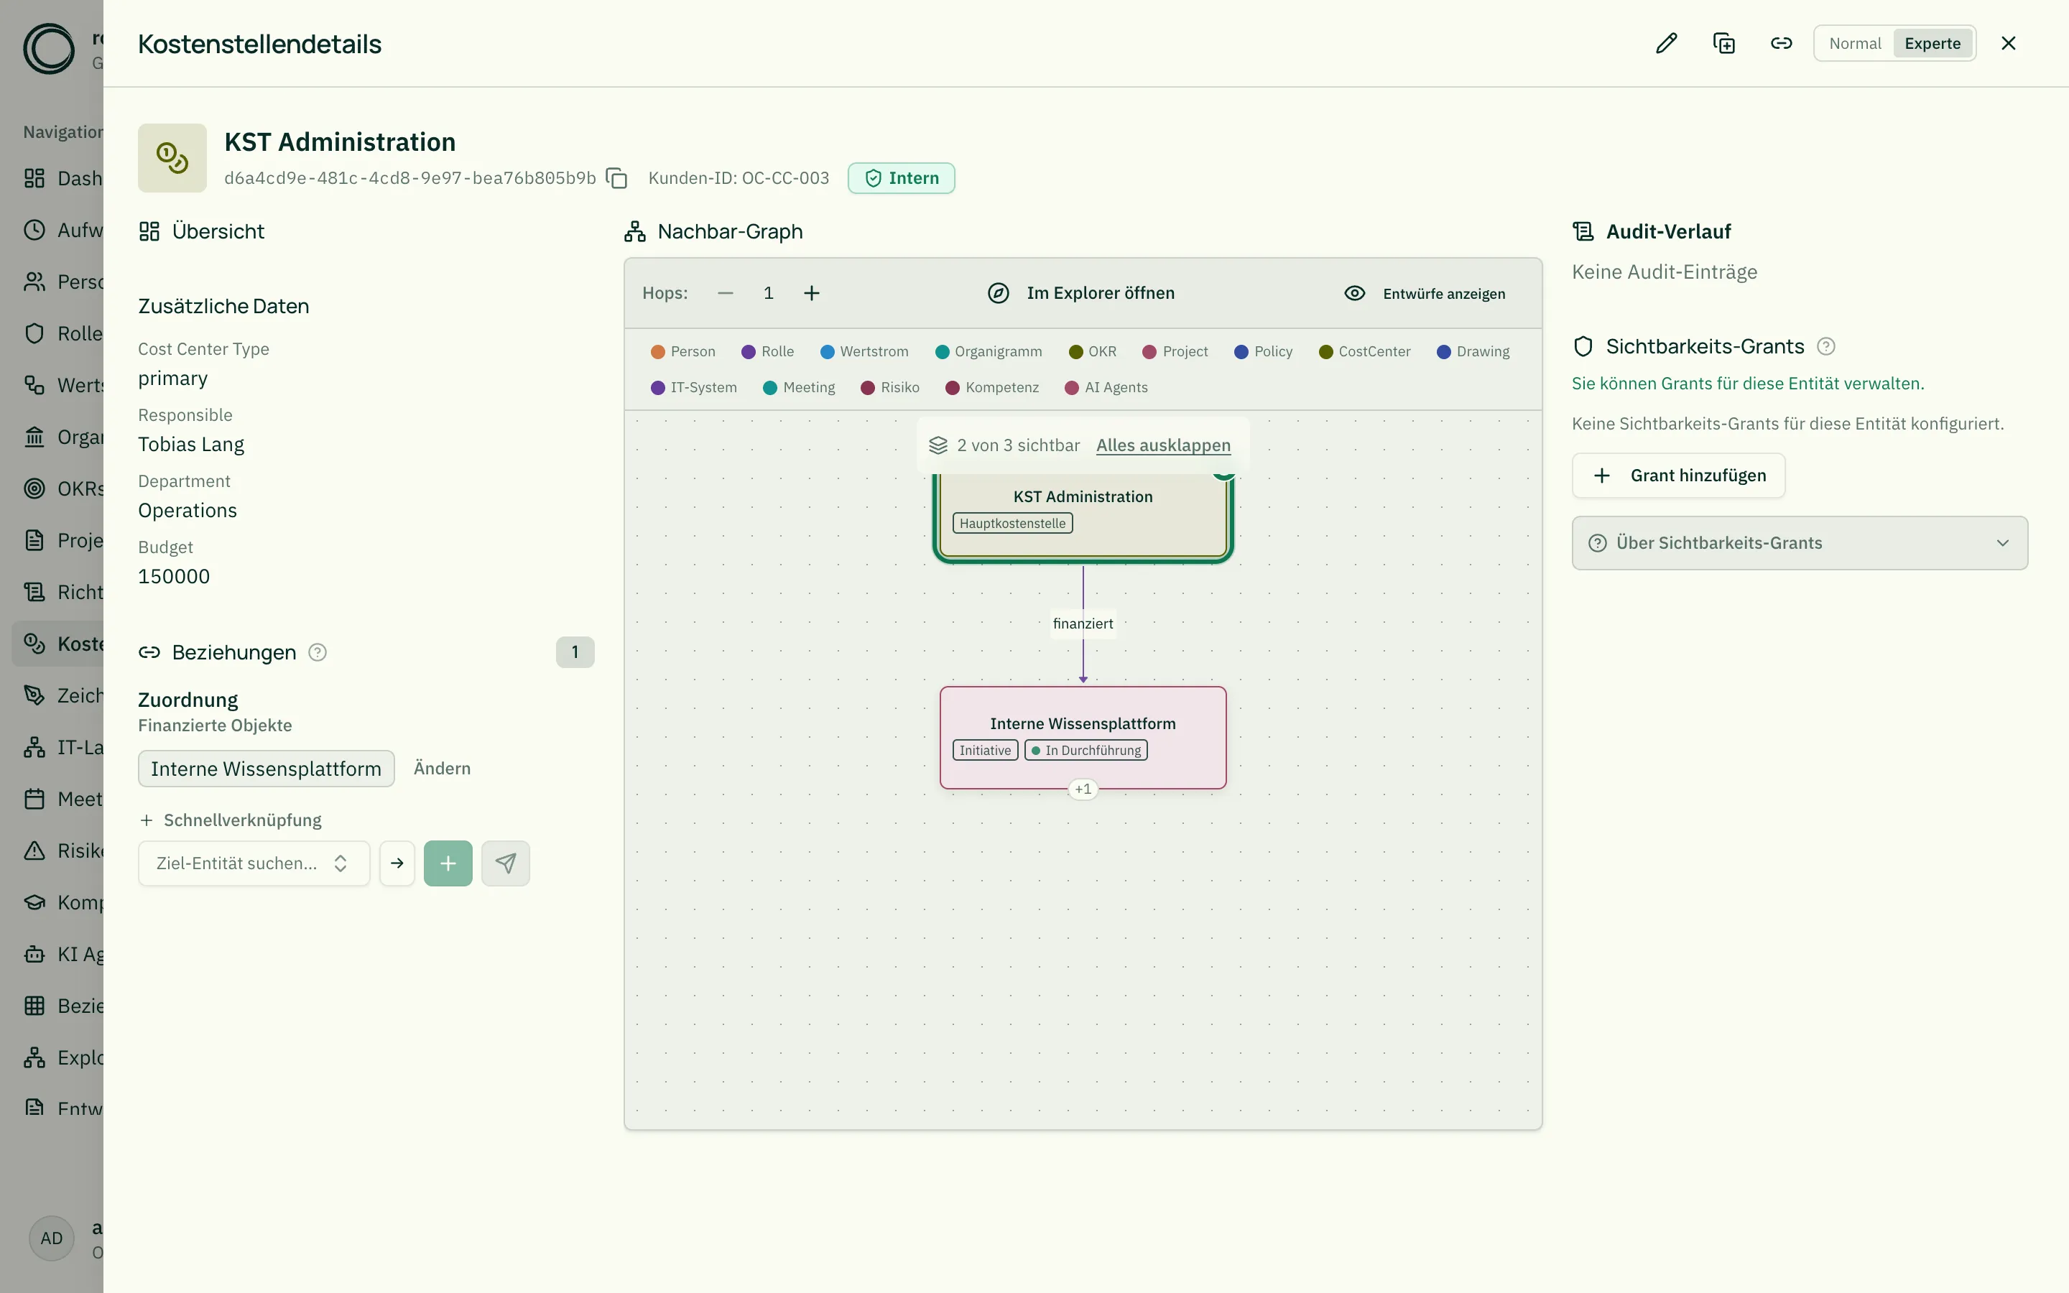Click Ändern next to Interne Wissensplattform
This screenshot has width=2069, height=1293.
pos(442,768)
